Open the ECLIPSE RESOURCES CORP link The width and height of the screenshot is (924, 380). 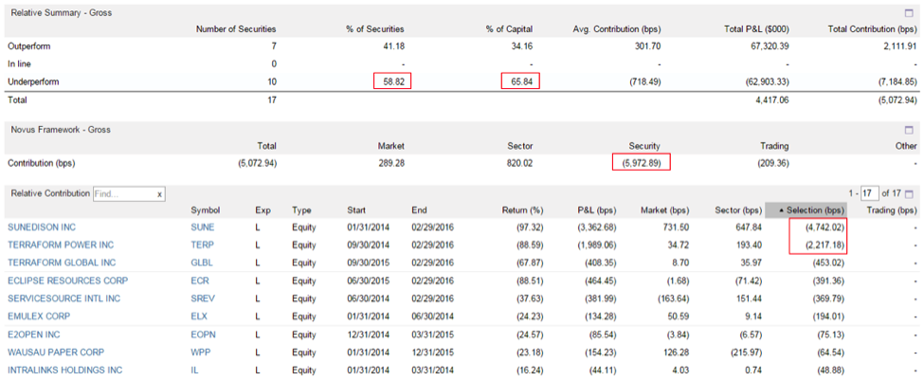(67, 280)
